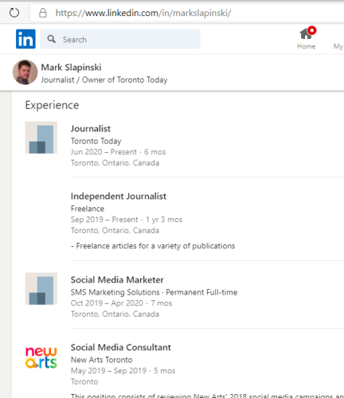Click 'Toronto, Ontario, Canada' under Freelance

115,231
